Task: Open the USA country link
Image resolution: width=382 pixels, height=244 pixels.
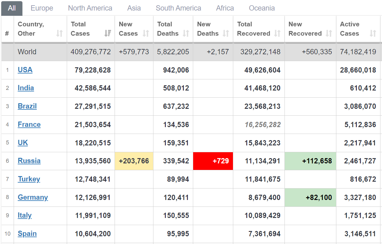Action: 25,70
